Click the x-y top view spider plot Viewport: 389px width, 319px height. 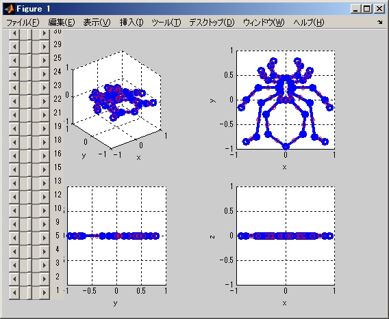point(286,100)
